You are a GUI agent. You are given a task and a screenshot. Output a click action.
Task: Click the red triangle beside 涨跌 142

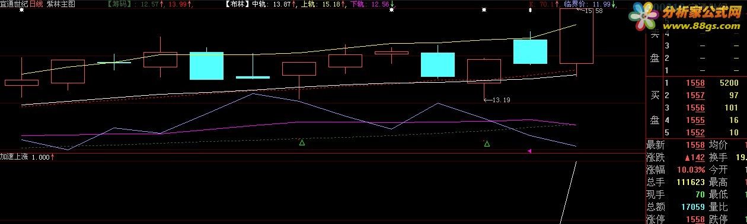click(687, 158)
